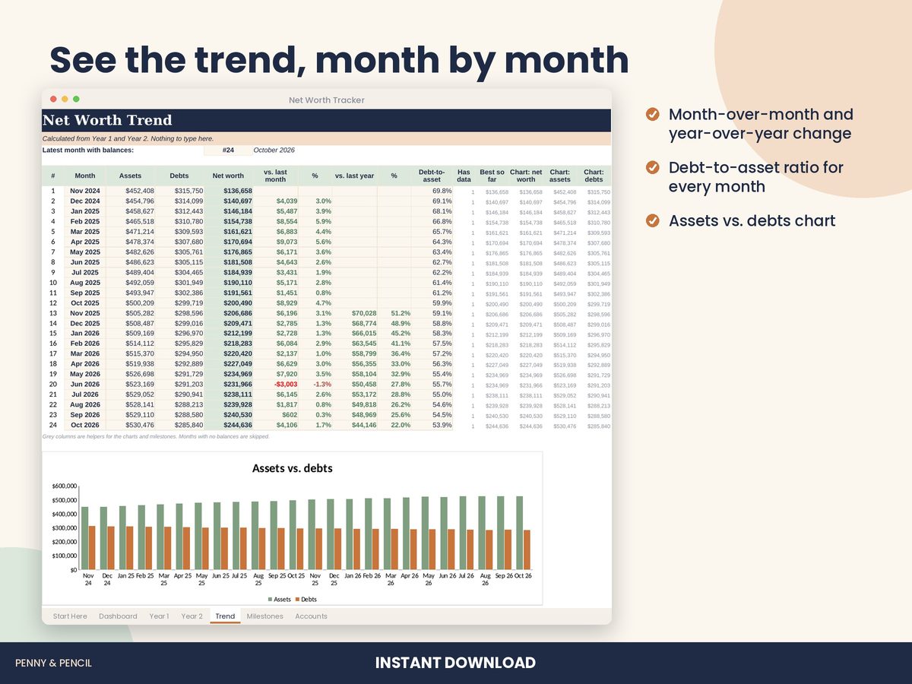The height and width of the screenshot is (684, 912).
Task: Click the Assets vs. debts chart title
Action: [x=293, y=468]
